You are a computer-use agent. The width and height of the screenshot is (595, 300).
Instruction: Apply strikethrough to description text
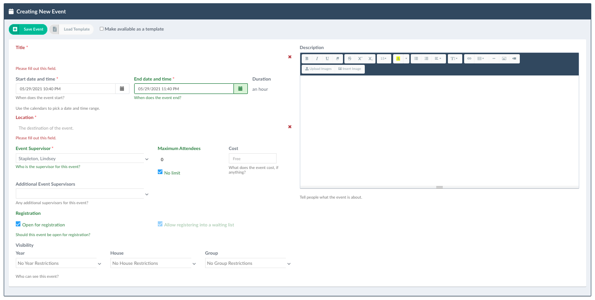point(349,59)
